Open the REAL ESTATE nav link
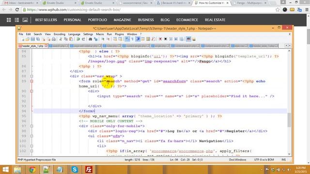 [215, 20]
